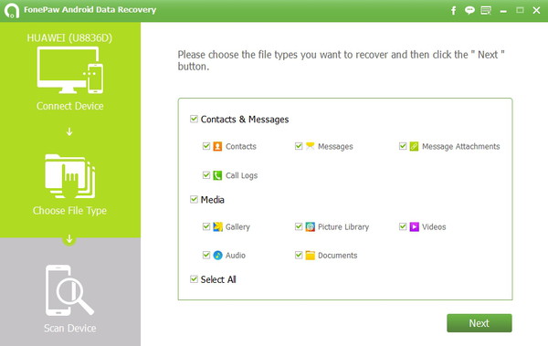Viewport: 548px width, 346px height.
Task: Click the green Next button
Action: pyautogui.click(x=479, y=323)
